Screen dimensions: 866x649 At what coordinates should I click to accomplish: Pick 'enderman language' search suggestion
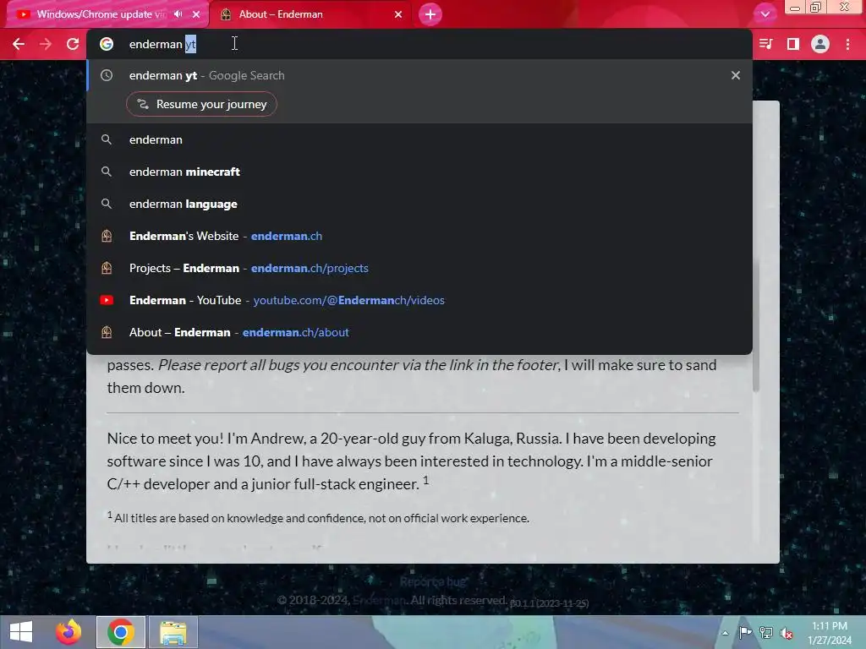[x=419, y=204]
